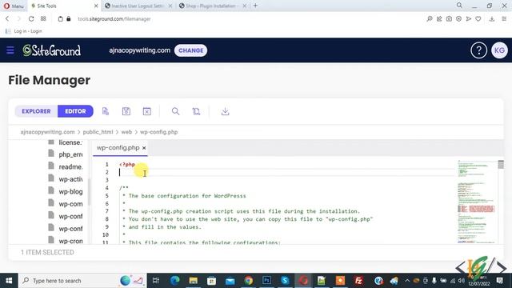Open browser downloads icon
Screen dimensions: 512x288
pyautogui.click(x=492, y=19)
